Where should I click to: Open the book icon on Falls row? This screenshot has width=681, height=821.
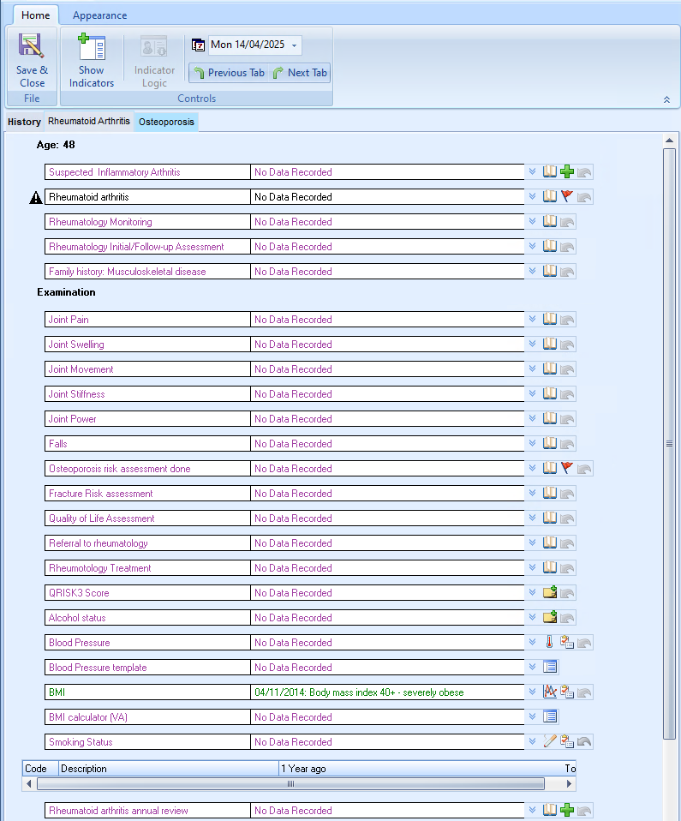click(550, 443)
